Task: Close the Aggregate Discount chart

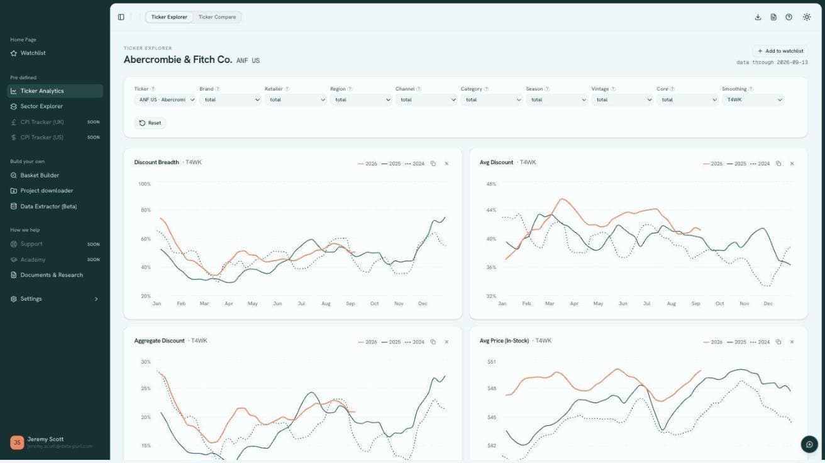Action: (x=446, y=342)
